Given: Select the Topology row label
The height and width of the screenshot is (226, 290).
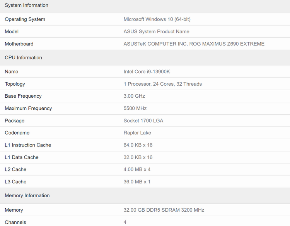Looking at the screenshot, I should [15, 84].
